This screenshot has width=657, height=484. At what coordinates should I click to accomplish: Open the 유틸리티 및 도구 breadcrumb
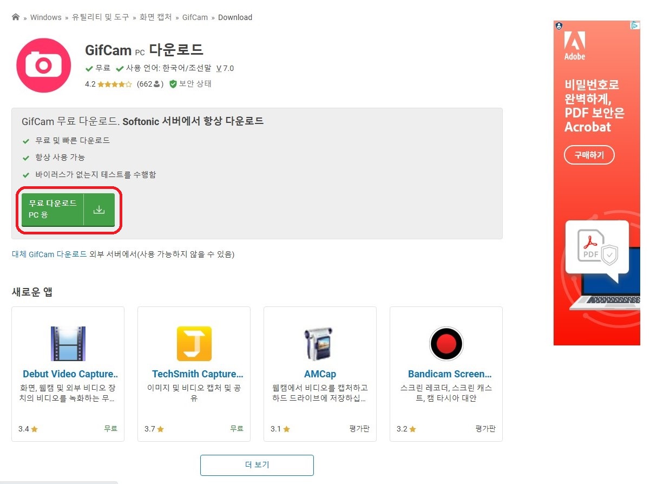(x=100, y=17)
